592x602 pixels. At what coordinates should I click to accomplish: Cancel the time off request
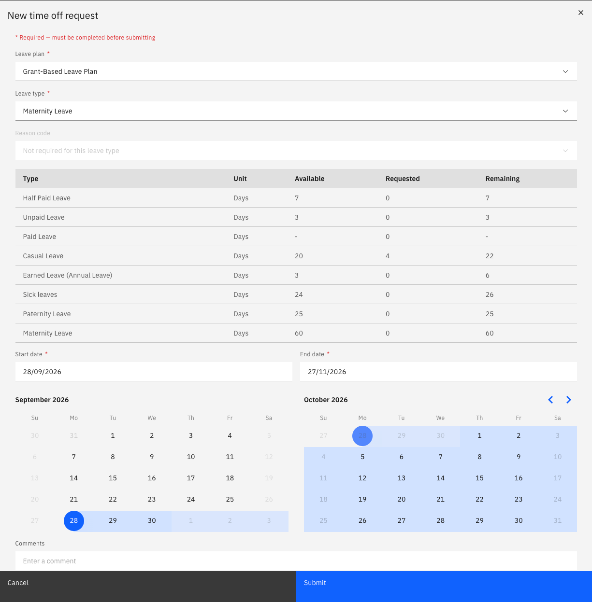pyautogui.click(x=148, y=587)
